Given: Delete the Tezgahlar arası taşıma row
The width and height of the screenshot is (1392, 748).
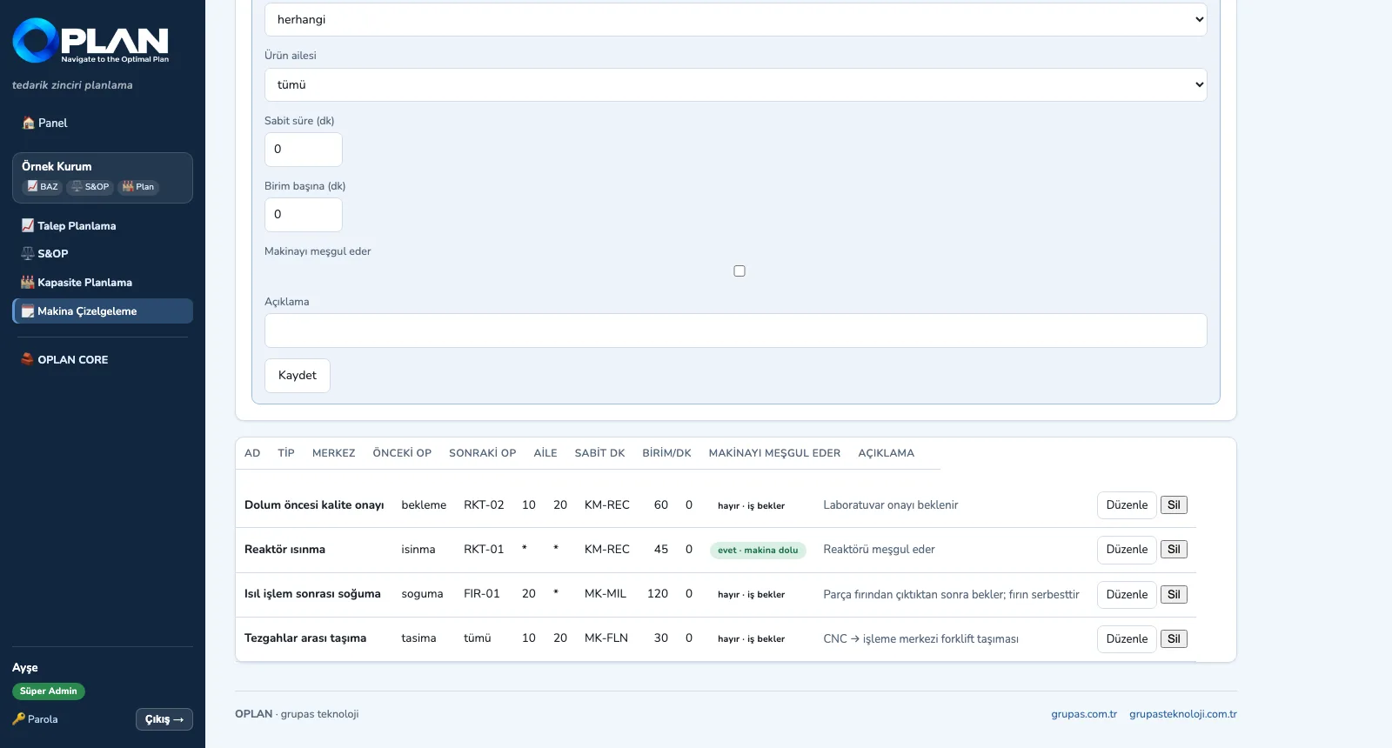Looking at the screenshot, I should [1174, 639].
